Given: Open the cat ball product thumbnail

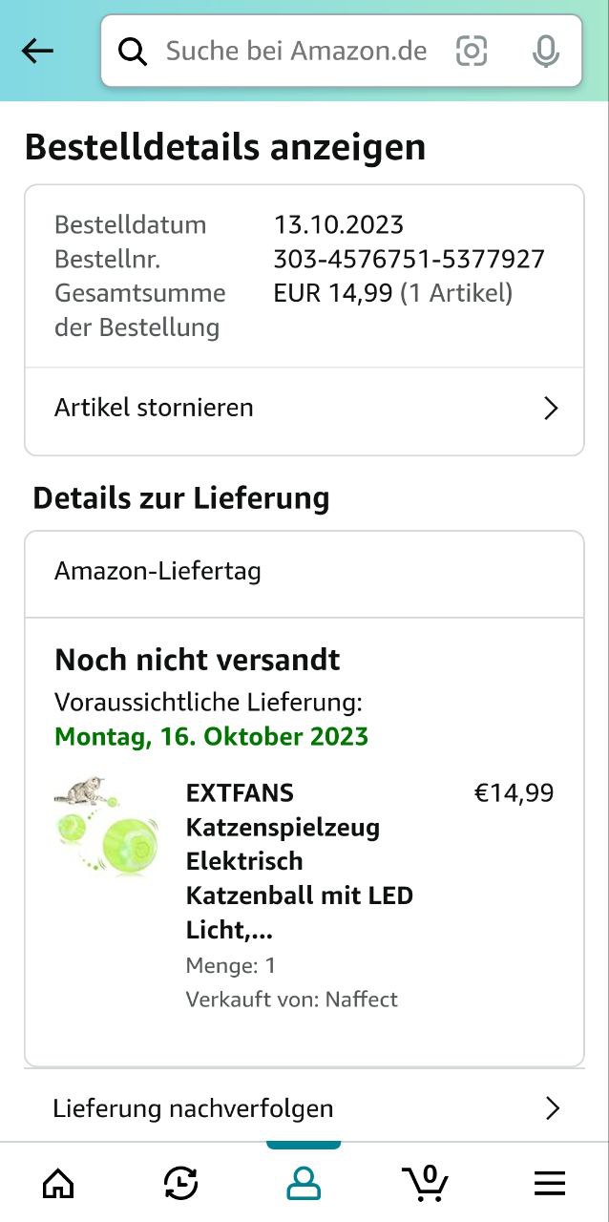Looking at the screenshot, I should (107, 826).
